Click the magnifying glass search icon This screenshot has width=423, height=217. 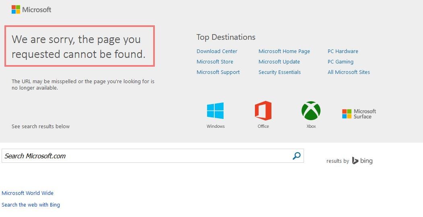[x=296, y=156]
